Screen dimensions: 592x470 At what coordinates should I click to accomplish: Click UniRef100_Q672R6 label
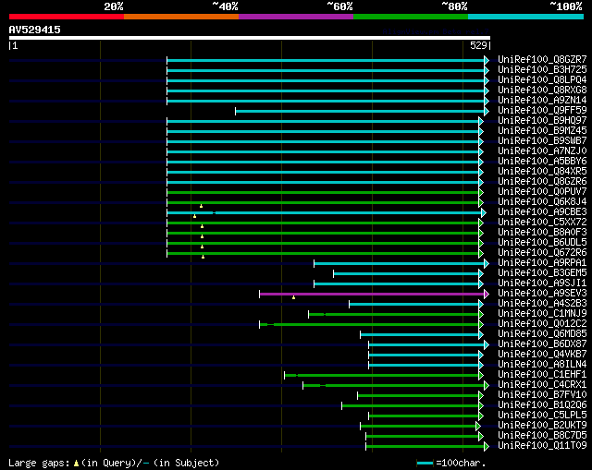(542, 253)
